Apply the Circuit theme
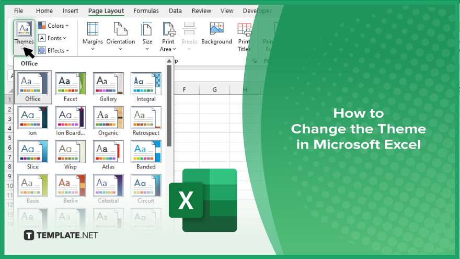This screenshot has height=259, width=460. (146, 189)
